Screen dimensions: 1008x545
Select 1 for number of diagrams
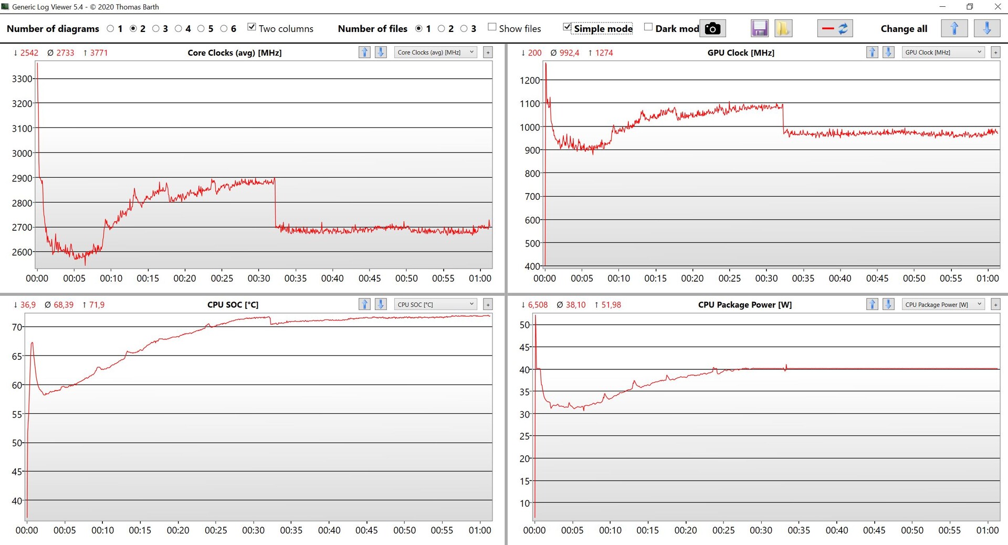click(110, 29)
